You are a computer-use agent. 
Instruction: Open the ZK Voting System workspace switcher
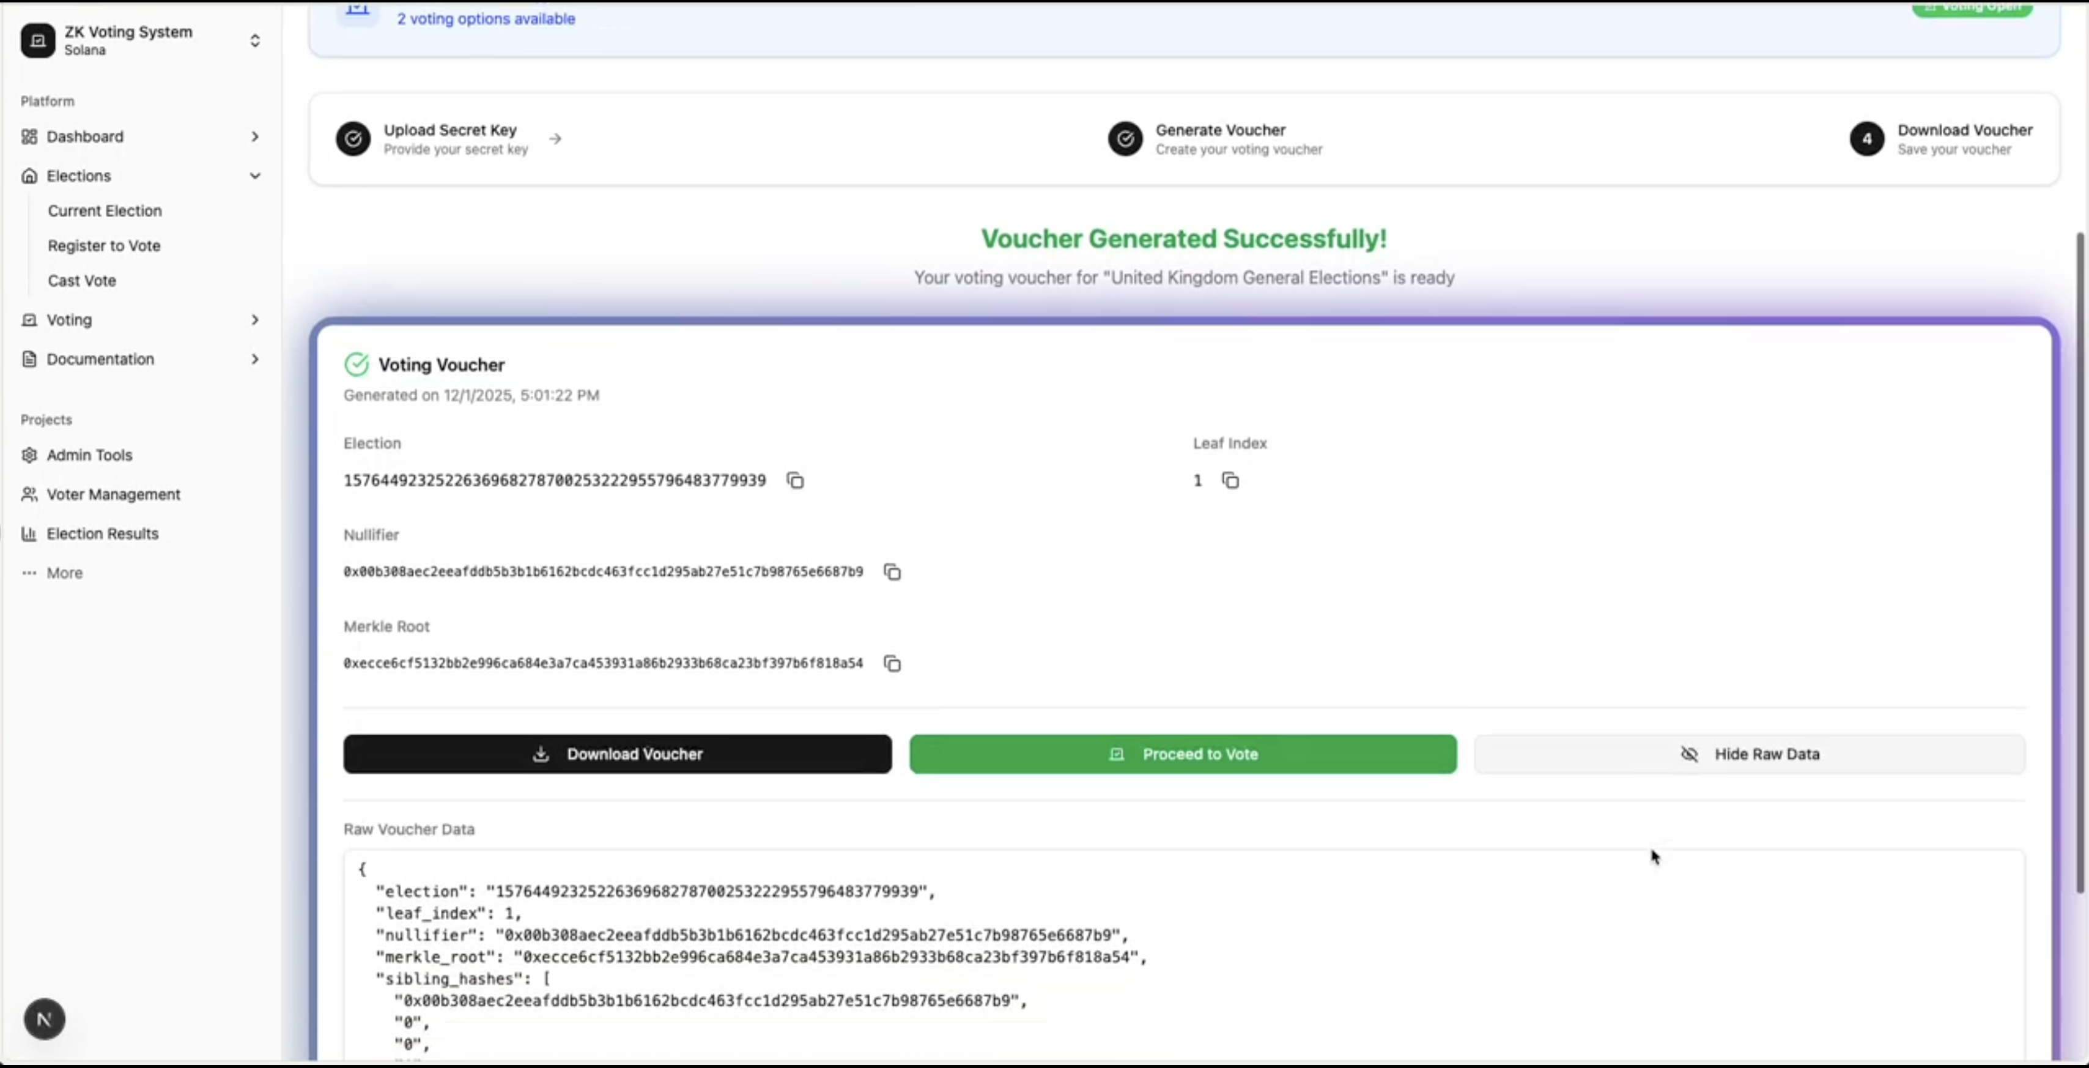point(254,40)
